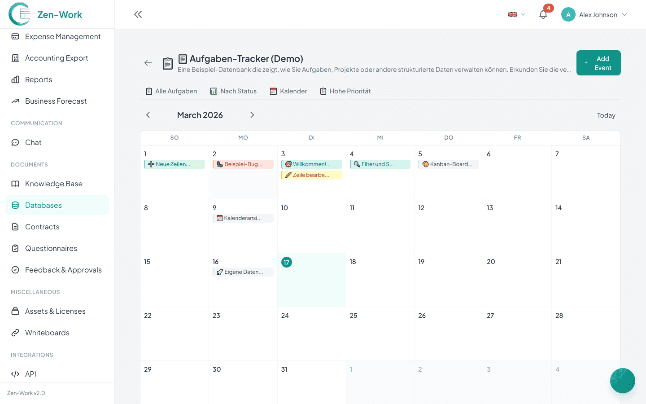Go to next month with the right chevron
Viewport: 646px width, 404px height.
pyautogui.click(x=252, y=115)
